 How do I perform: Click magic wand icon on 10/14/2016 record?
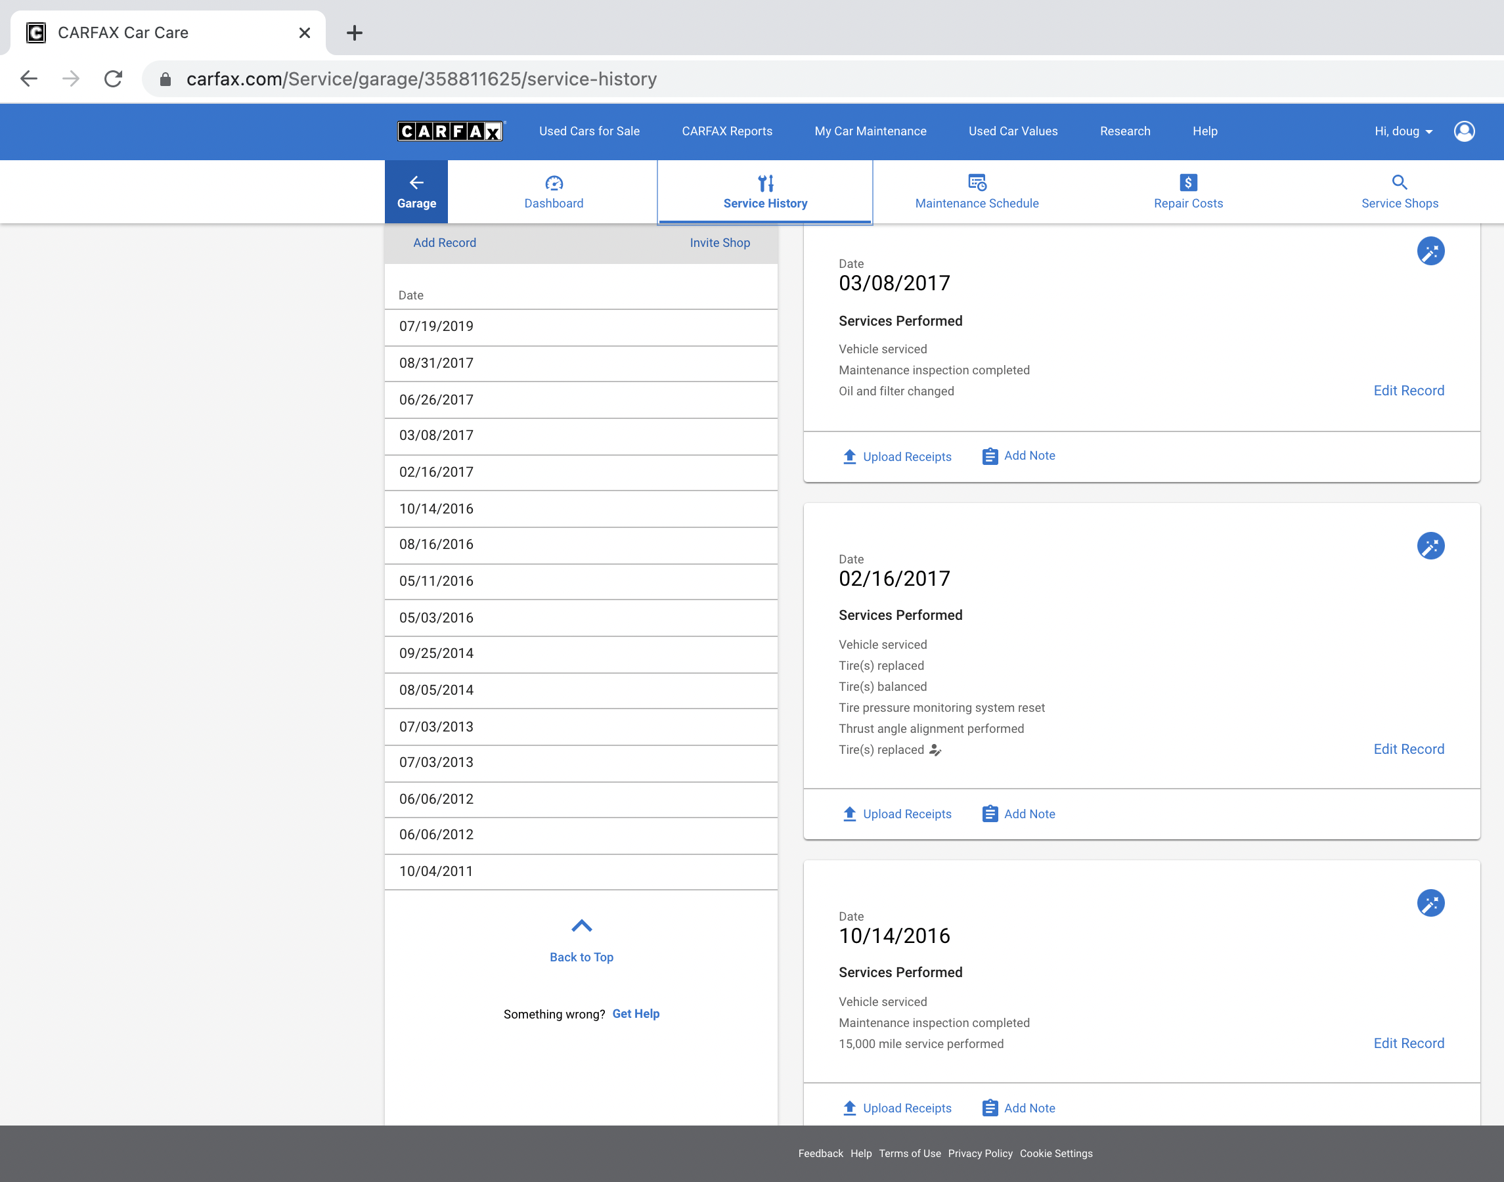coord(1430,903)
